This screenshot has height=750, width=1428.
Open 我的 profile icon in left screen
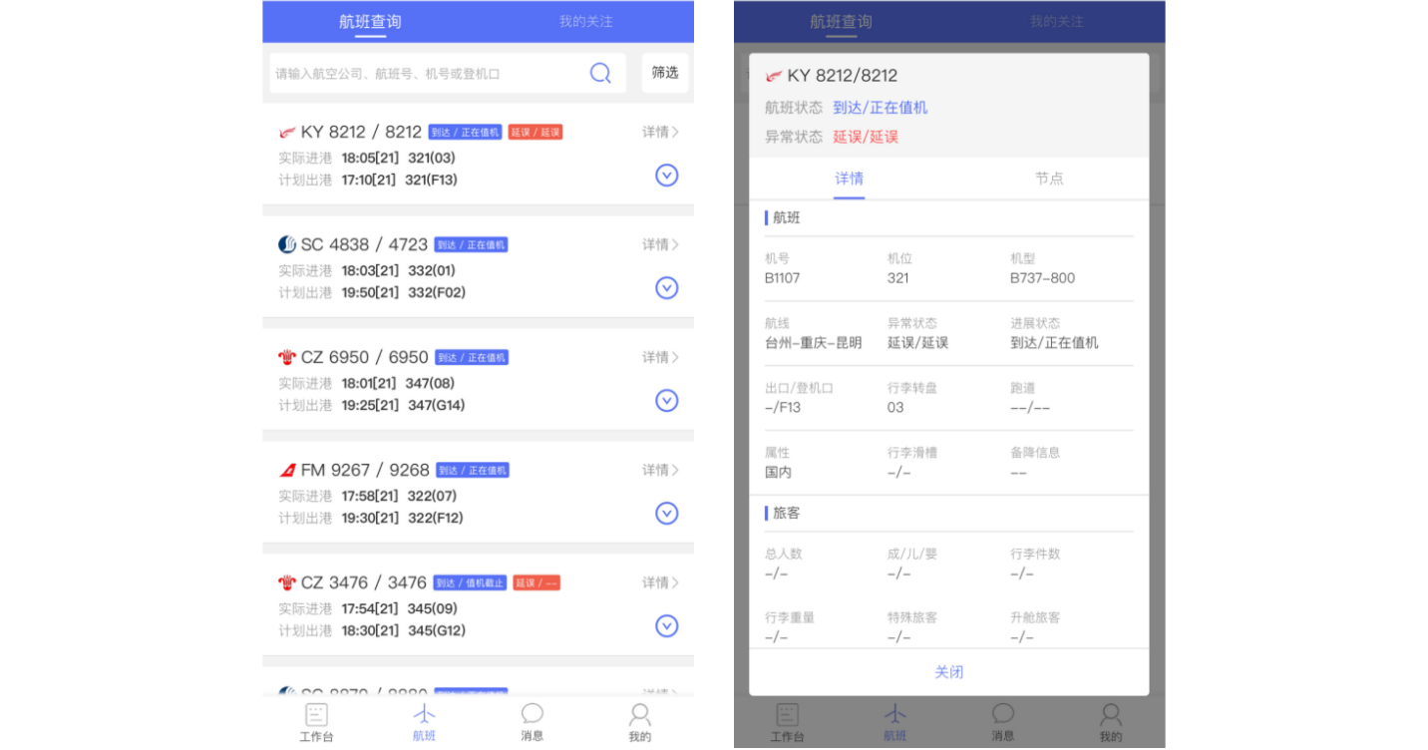(x=640, y=722)
